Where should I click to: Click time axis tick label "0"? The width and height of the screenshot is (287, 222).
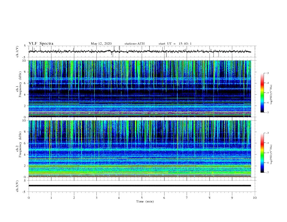pos(29,198)
